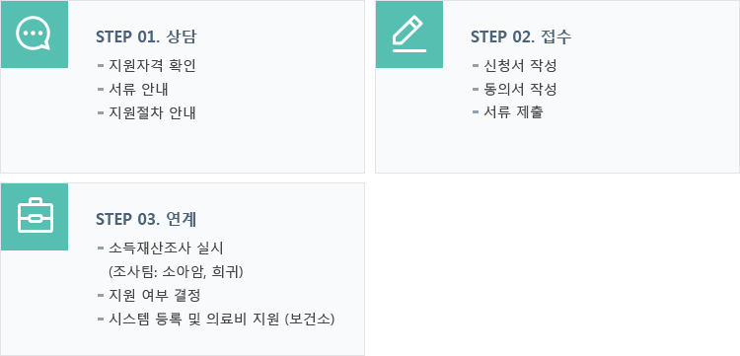
Task: Click the dash bullet before 지원자격 확인
Action: (101, 65)
